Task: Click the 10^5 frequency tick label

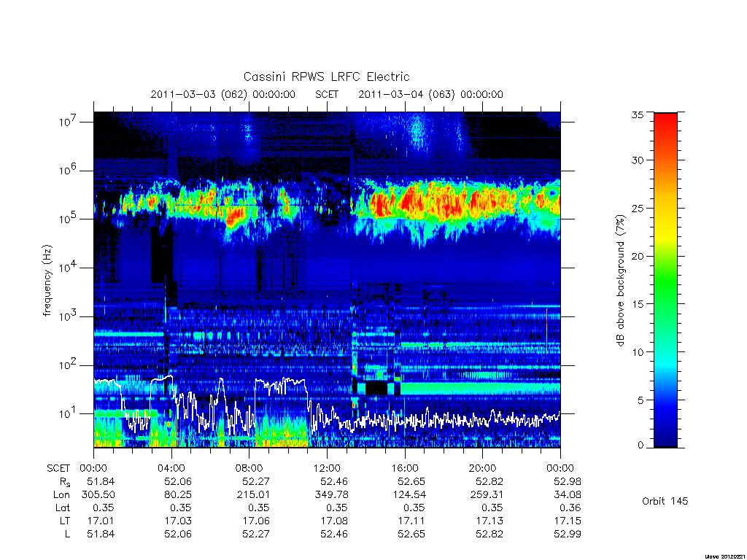Action: click(x=68, y=219)
